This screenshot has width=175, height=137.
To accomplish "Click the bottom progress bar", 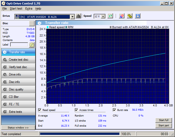I will 80,134.
